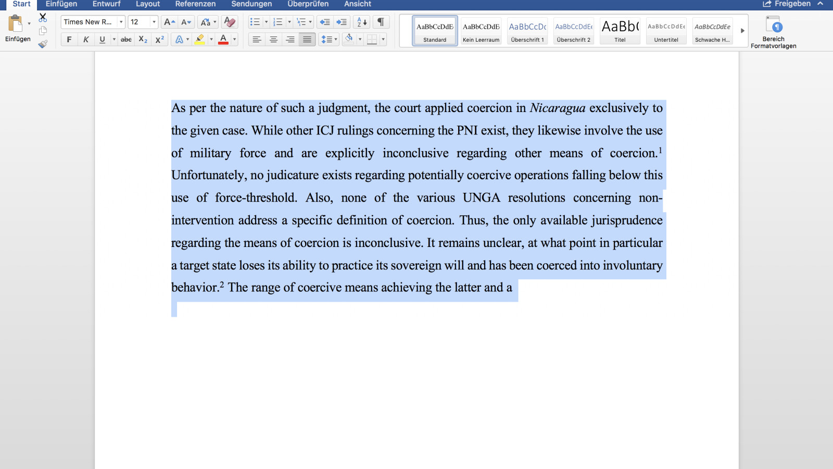Sort text A to Z
833x469 pixels.
pyautogui.click(x=362, y=22)
